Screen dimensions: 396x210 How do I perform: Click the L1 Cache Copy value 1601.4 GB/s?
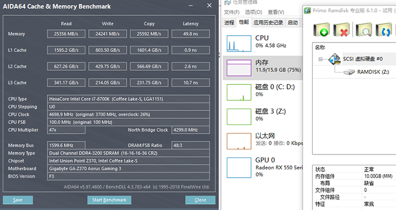click(149, 50)
